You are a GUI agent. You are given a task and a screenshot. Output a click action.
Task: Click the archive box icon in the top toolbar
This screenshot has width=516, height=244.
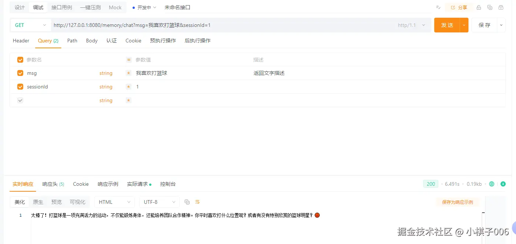(501, 7)
